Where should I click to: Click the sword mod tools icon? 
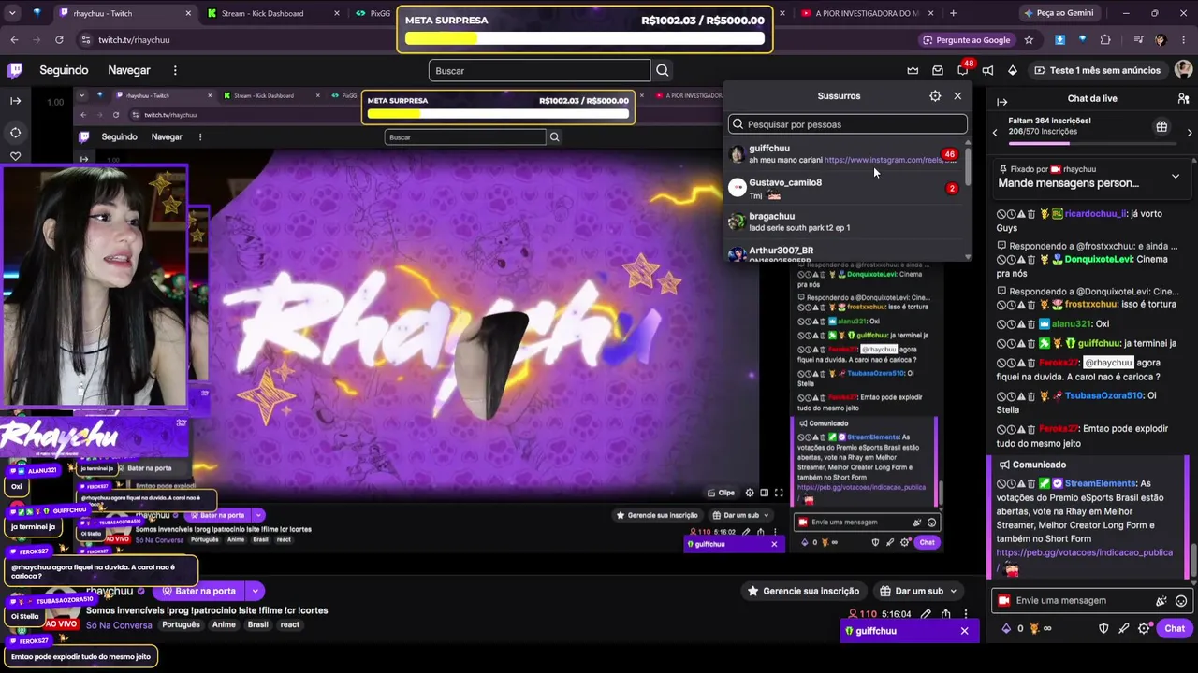1124,628
